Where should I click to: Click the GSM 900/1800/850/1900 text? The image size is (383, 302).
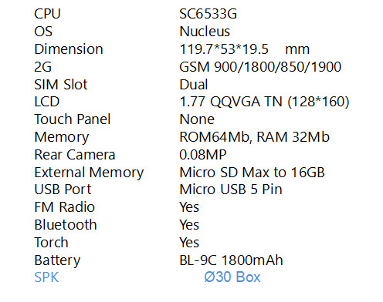260,67
